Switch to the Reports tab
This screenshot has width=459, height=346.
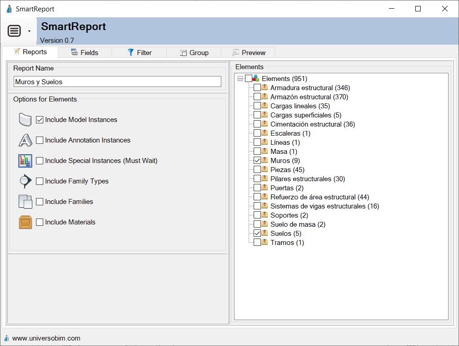tap(30, 52)
